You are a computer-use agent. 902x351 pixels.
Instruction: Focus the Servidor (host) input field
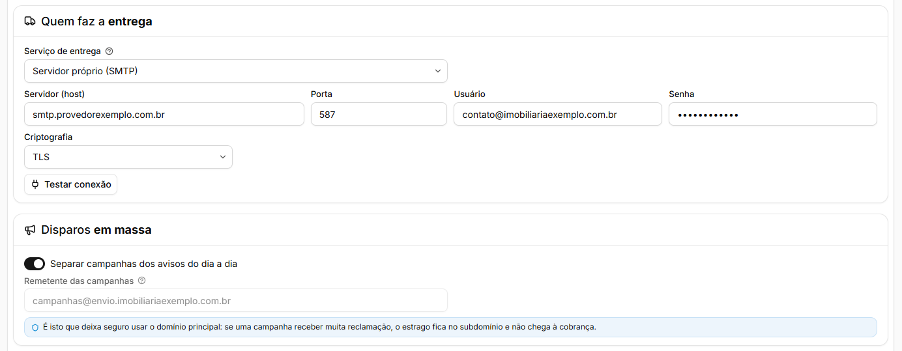164,115
